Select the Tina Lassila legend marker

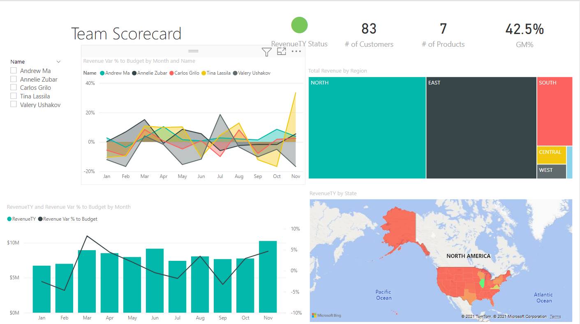(x=203, y=73)
